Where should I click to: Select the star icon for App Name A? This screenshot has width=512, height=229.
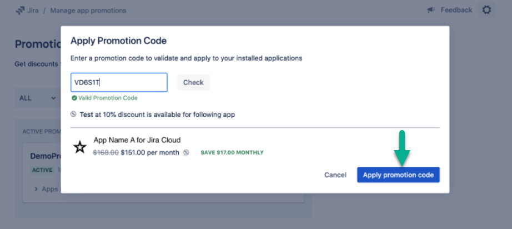pos(80,147)
